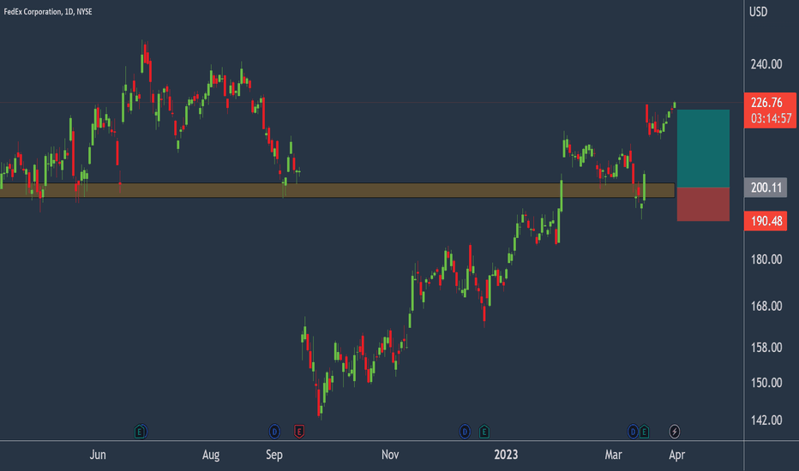Viewport: 799px width, 471px height.
Task: Click the 240.00 price axis label
Action: 766,64
